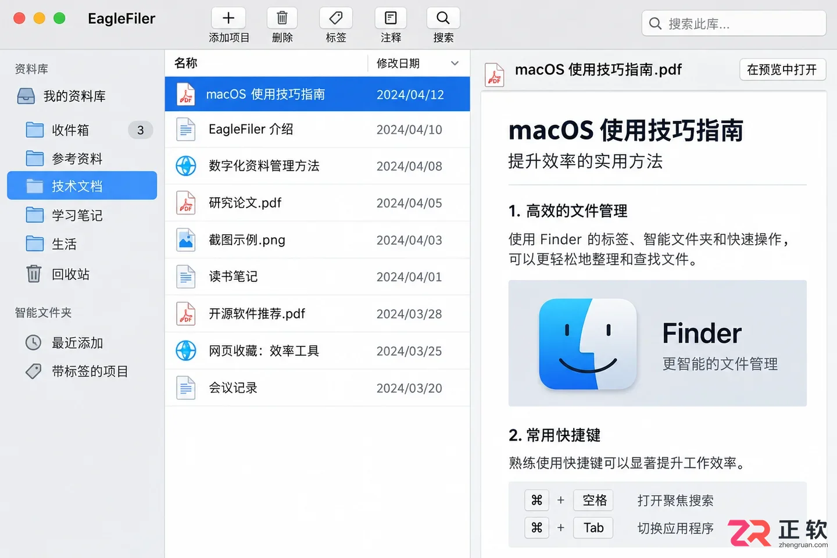The width and height of the screenshot is (837, 558).
Task: Click the 资料库 section header
Action: (x=31, y=69)
